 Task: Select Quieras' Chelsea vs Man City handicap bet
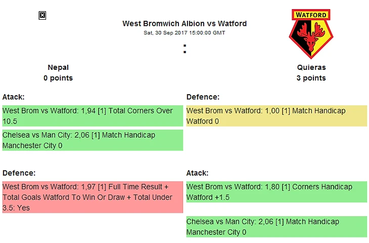pos(277,227)
